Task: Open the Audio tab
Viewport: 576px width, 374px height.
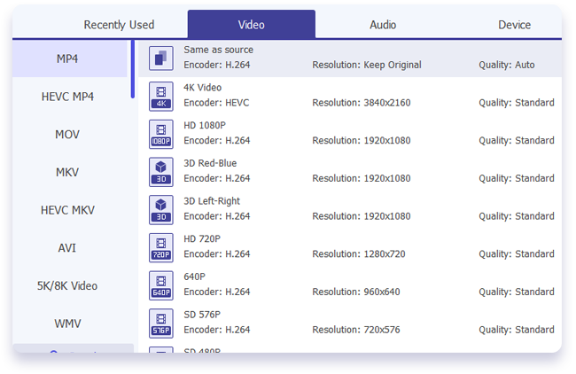Action: [x=383, y=25]
